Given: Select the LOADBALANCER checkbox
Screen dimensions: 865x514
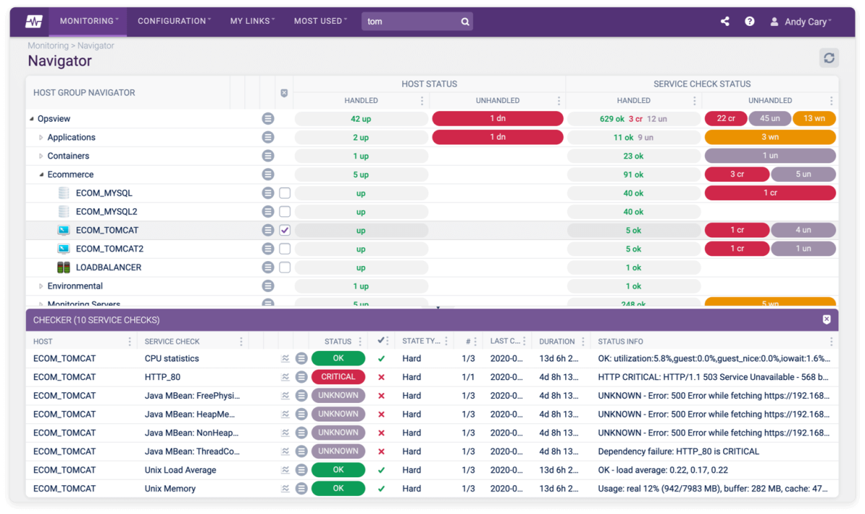Looking at the screenshot, I should click(285, 267).
